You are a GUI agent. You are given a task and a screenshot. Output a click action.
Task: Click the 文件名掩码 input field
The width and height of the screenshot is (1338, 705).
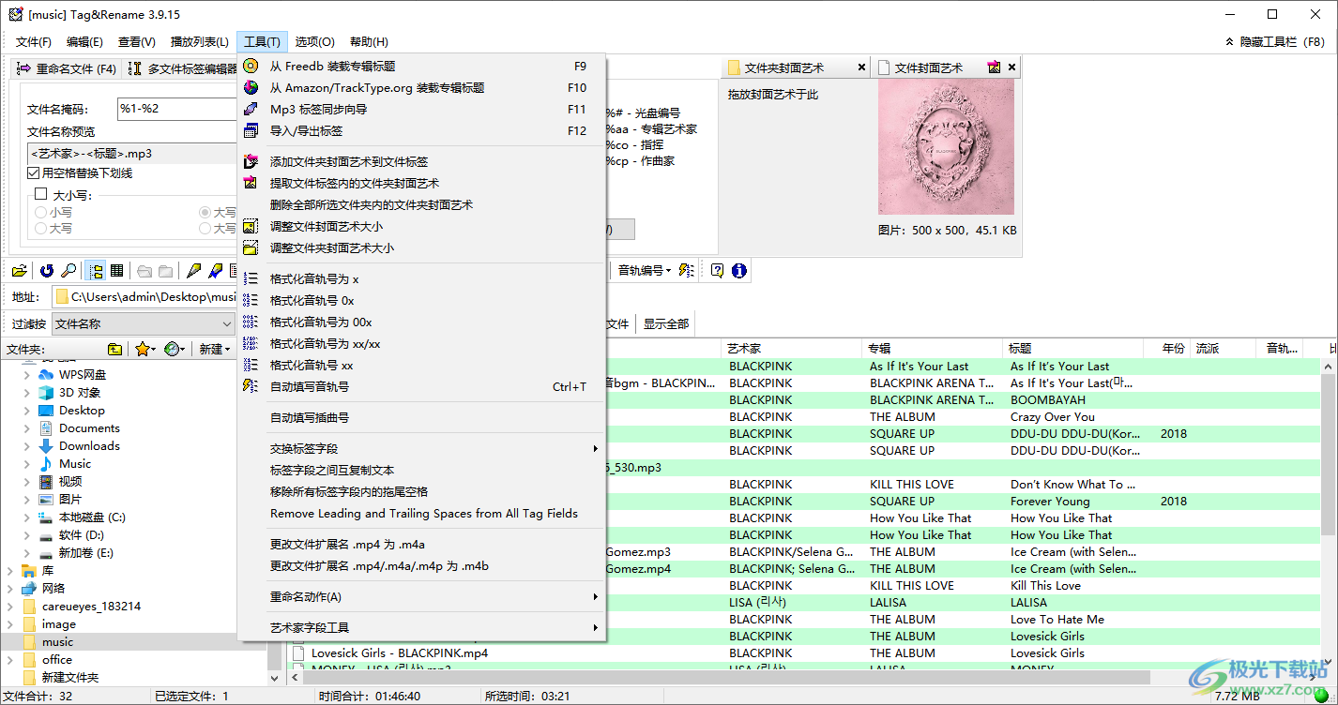[x=176, y=109]
